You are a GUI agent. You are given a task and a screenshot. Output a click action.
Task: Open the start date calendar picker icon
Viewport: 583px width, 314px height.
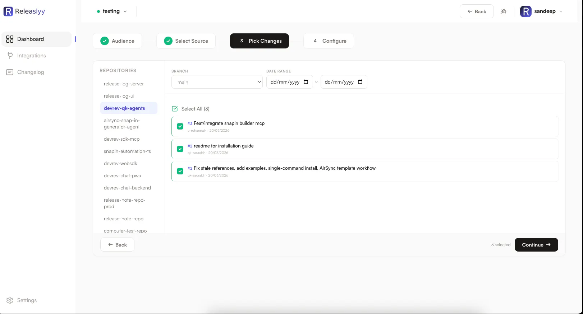pos(306,82)
